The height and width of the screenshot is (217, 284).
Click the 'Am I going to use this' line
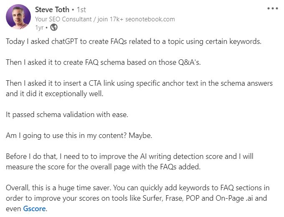coord(79,135)
